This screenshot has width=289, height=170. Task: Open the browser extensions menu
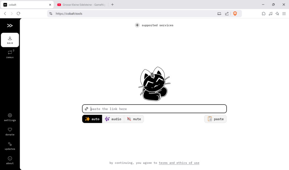[264, 14]
